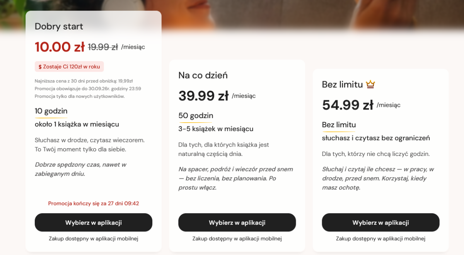464x255 pixels.
Task: Select the Na co dzień plan title
Action: (x=203, y=75)
